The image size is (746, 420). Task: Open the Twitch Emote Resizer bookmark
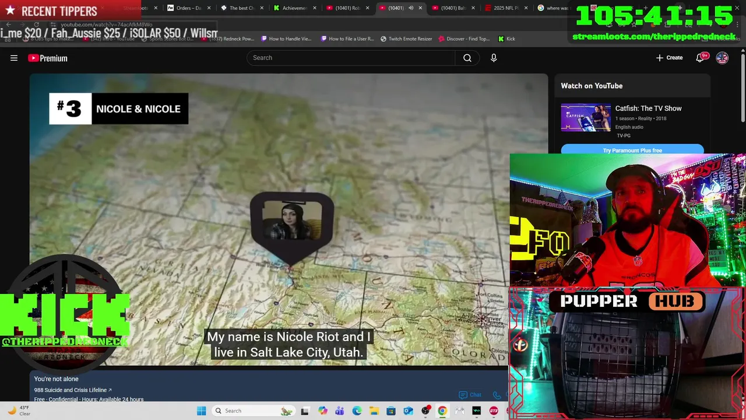pyautogui.click(x=406, y=39)
